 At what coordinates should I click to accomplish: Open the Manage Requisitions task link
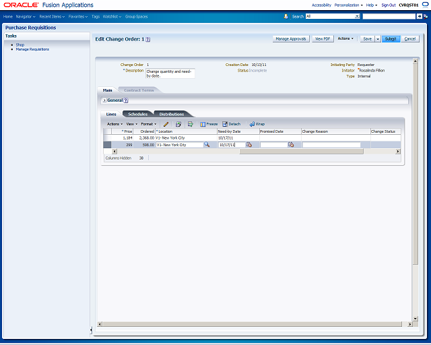(32, 49)
